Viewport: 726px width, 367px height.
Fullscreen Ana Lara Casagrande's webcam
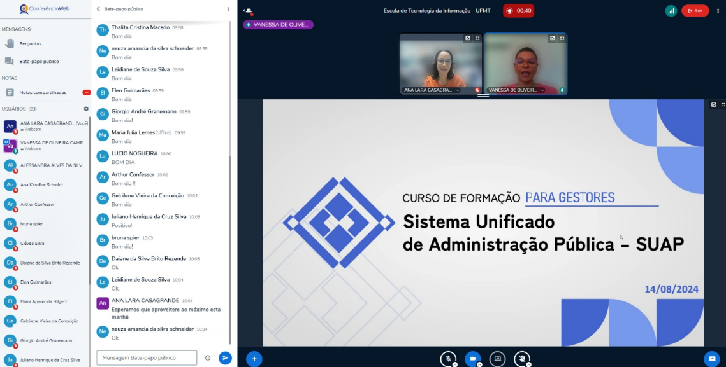click(x=477, y=38)
